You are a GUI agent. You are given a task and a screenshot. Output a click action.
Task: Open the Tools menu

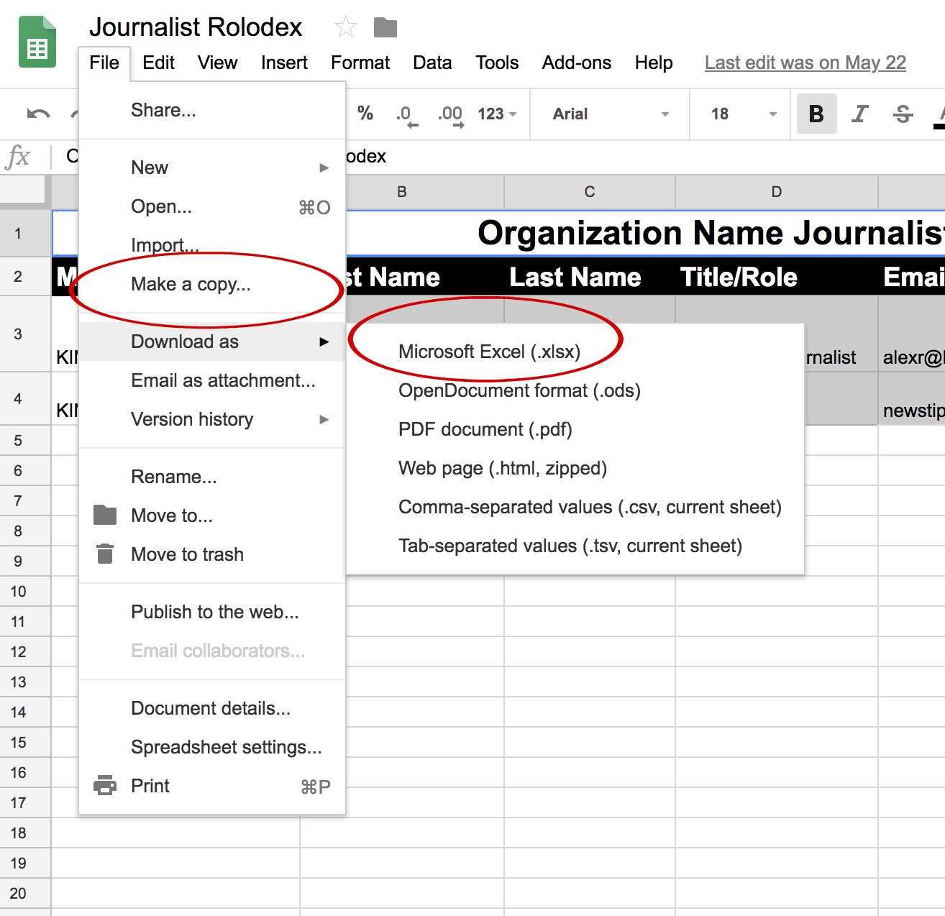(x=497, y=63)
